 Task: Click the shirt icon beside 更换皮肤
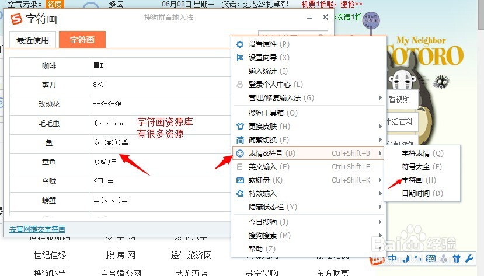pyautogui.click(x=240, y=126)
